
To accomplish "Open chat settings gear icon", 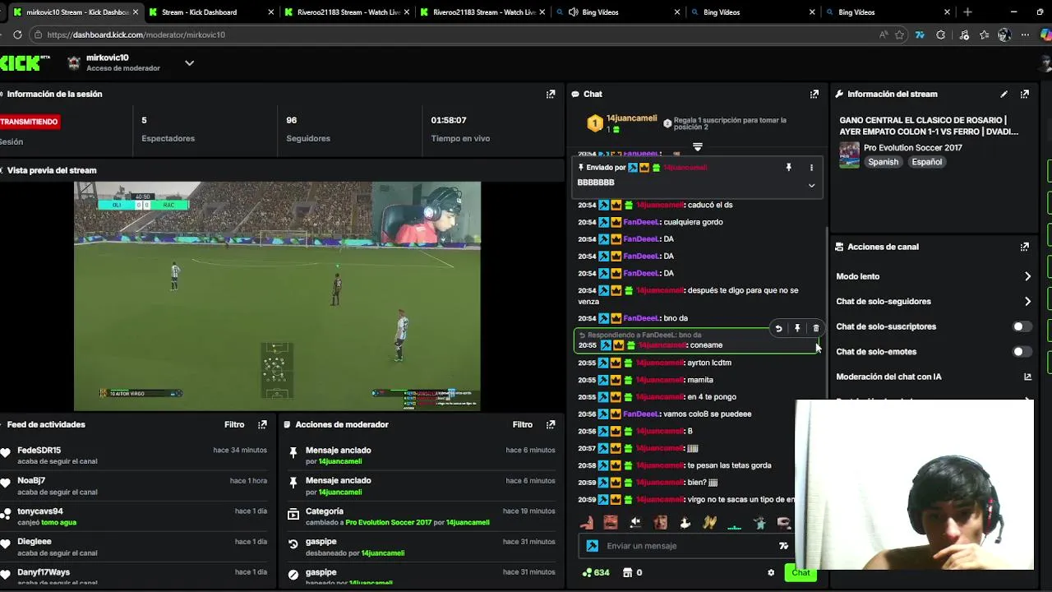I will pos(771,572).
